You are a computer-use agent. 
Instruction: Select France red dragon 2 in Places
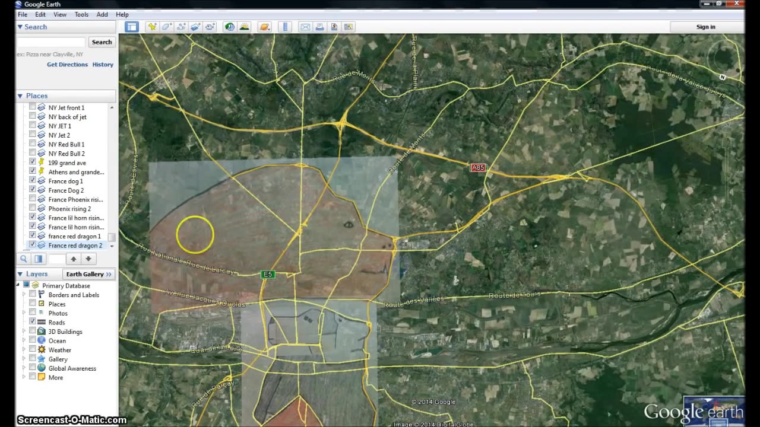click(x=75, y=246)
